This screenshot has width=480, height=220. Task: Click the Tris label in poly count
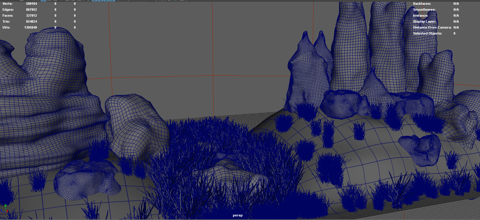6,21
